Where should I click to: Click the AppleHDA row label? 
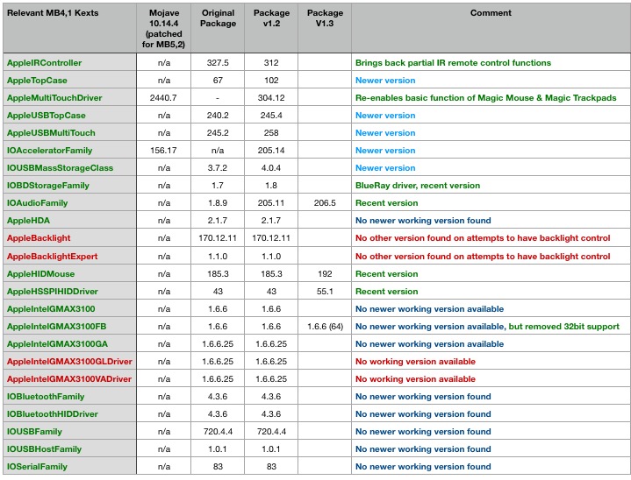[29, 221]
